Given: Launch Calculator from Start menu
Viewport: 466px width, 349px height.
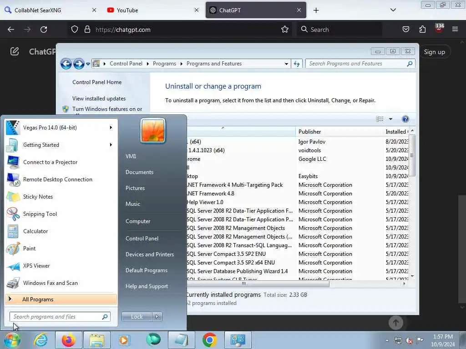Looking at the screenshot, I should coord(61,231).
